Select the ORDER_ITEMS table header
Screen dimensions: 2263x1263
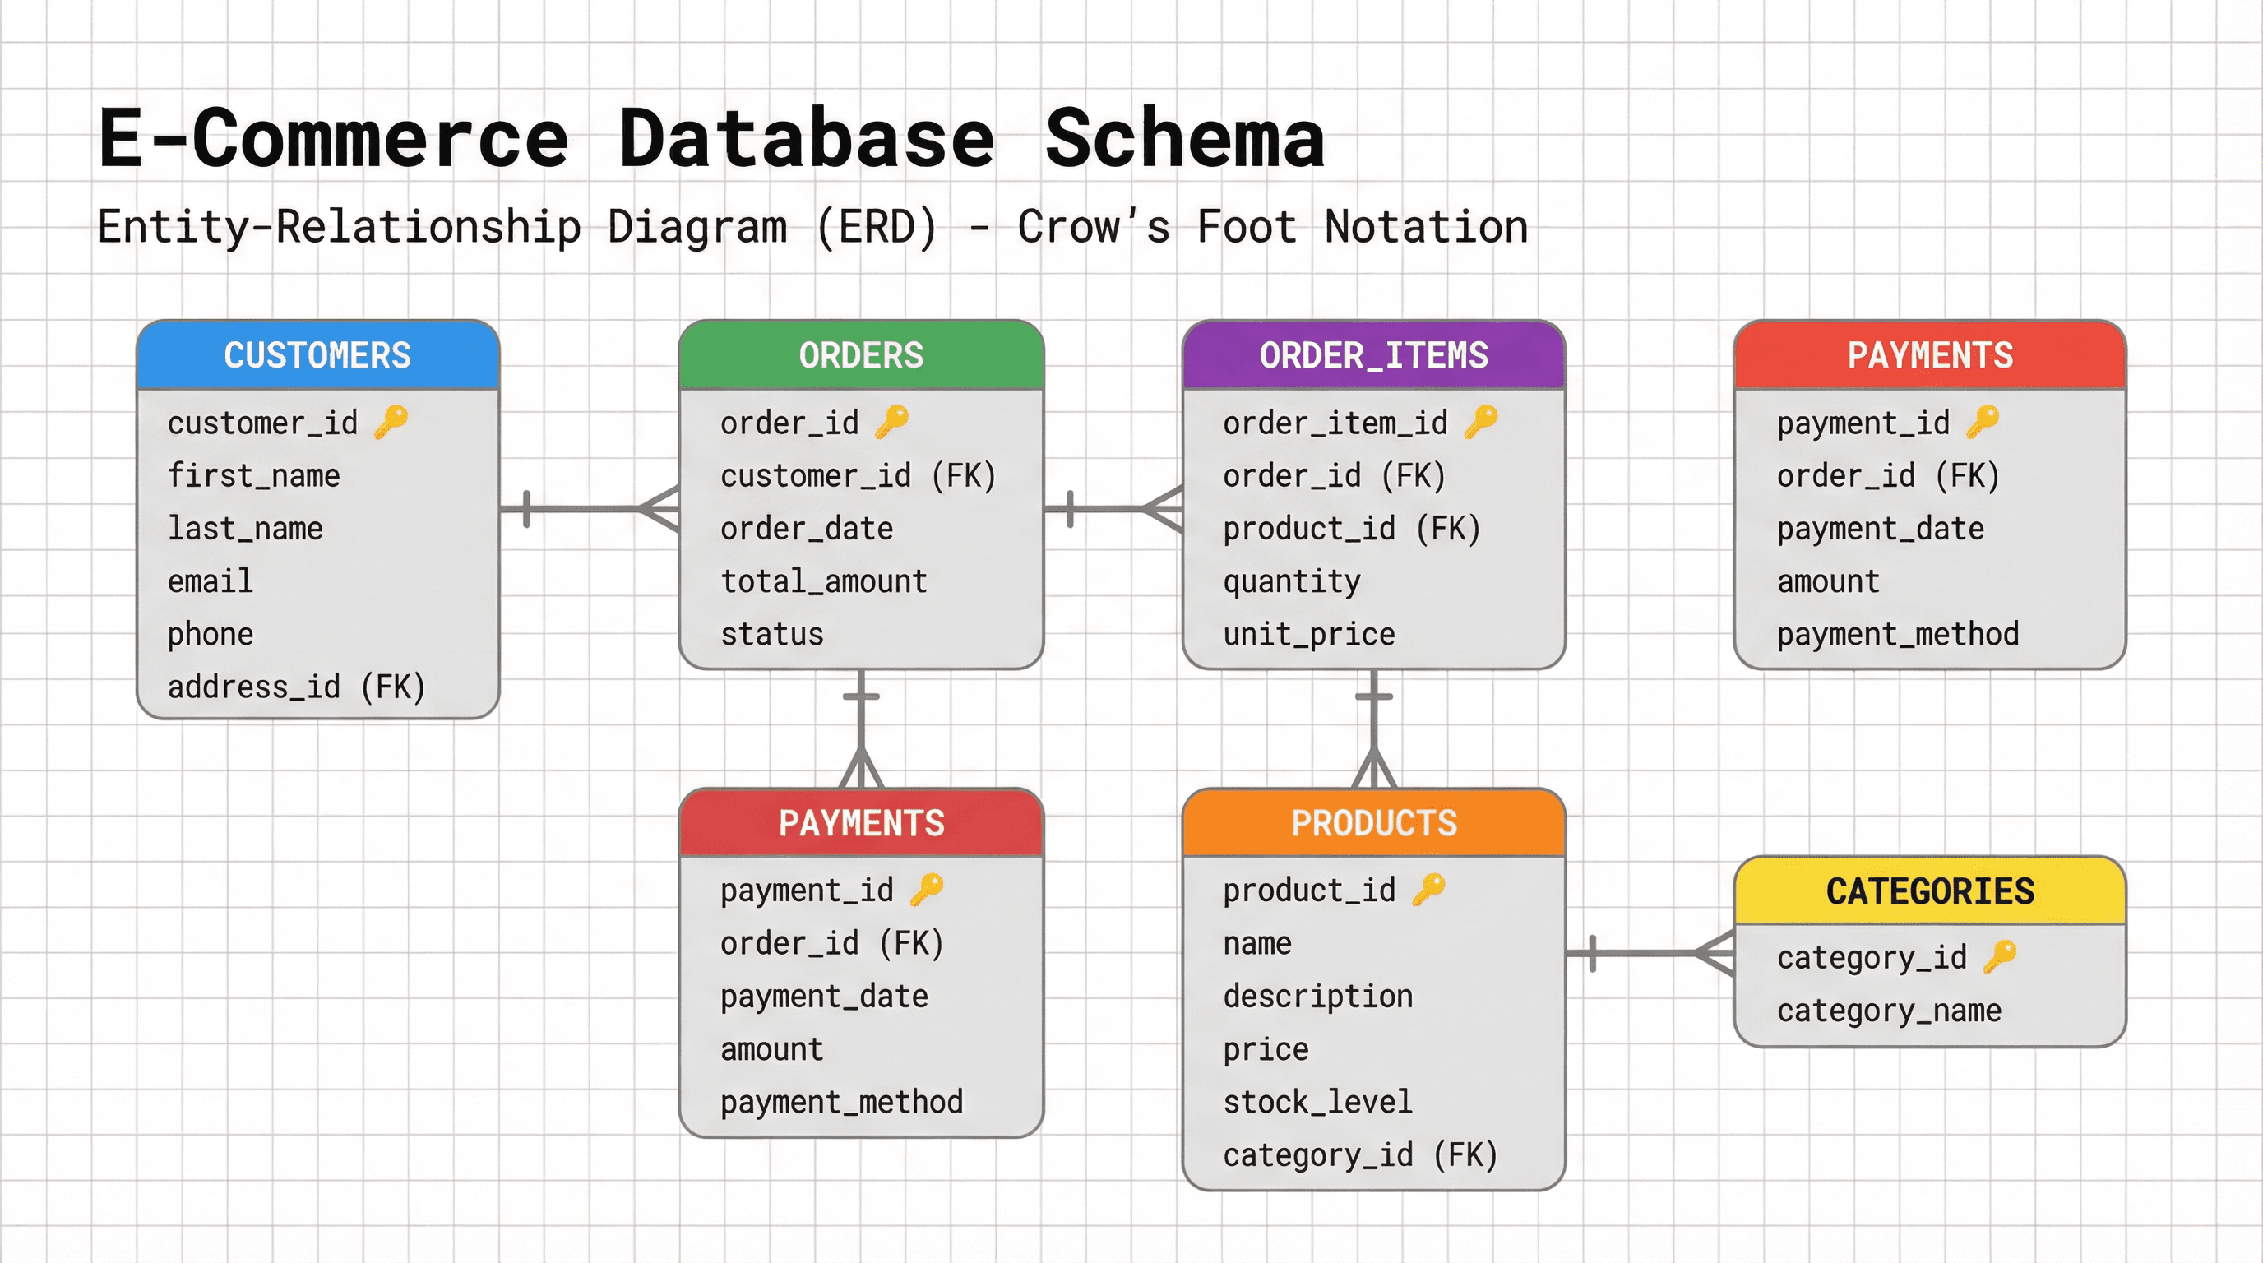point(1374,356)
